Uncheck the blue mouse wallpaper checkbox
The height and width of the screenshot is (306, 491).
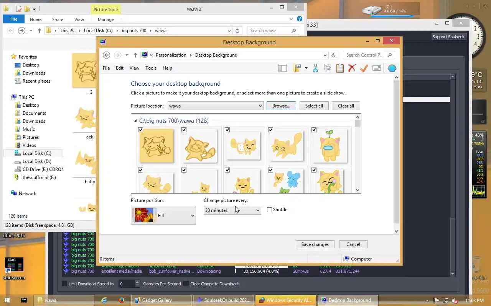click(270, 170)
